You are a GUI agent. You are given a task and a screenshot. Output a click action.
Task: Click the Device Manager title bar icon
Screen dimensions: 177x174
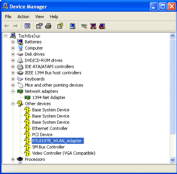click(x=5, y=7)
